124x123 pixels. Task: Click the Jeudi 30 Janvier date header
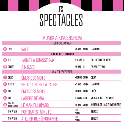pyautogui.click(x=62, y=43)
